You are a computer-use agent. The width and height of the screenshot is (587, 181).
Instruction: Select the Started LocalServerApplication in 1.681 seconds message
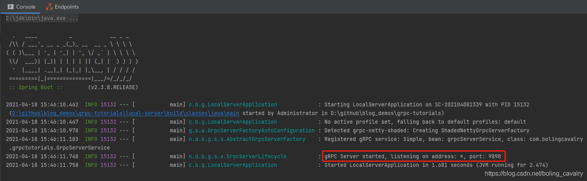click(x=436, y=165)
